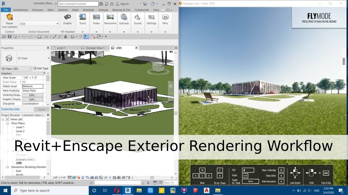Open the '3D View: {3D}' instance dropdown
The width and height of the screenshot is (348, 195).
pos(17,69)
